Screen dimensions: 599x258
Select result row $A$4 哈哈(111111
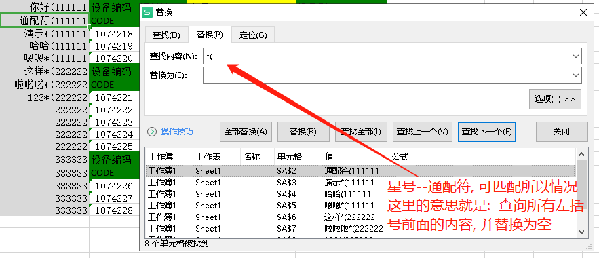click(360, 193)
